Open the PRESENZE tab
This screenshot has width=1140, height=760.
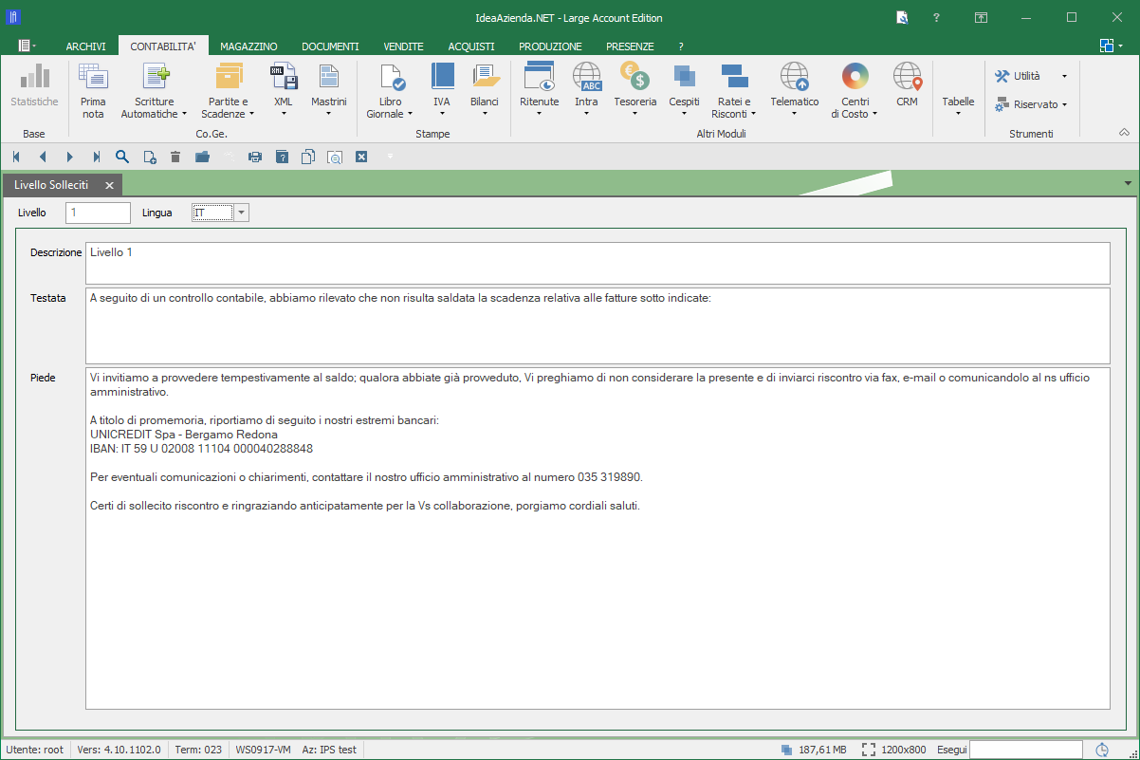pyautogui.click(x=630, y=46)
